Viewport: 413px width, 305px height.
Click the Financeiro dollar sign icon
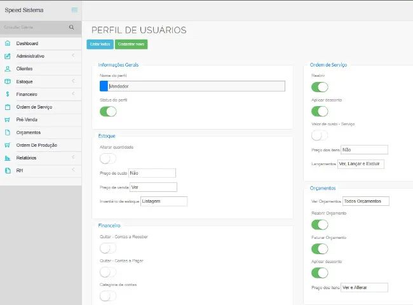click(x=8, y=94)
